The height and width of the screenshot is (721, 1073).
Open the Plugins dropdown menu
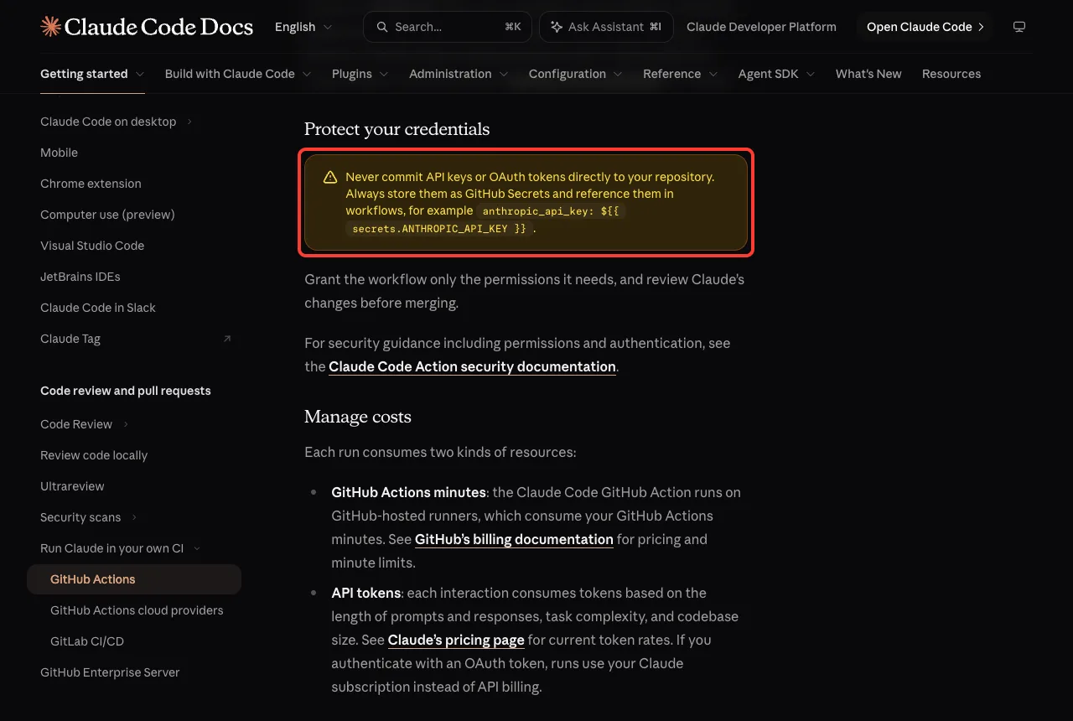click(x=360, y=74)
